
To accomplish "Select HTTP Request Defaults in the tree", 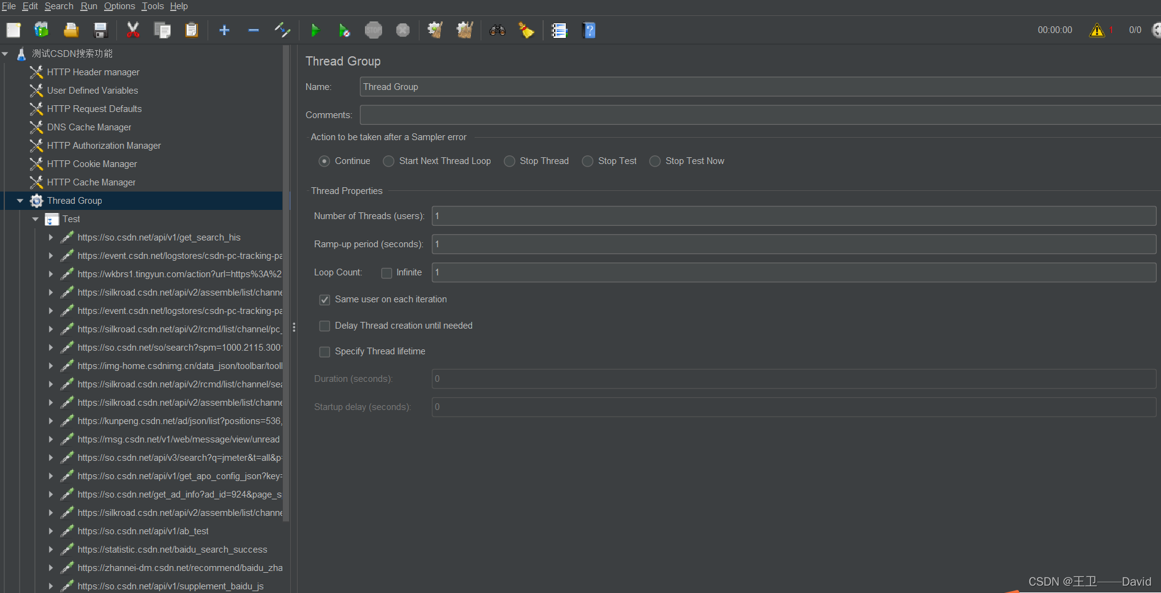I will point(94,109).
